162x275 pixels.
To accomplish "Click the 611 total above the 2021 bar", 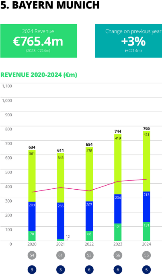I will 60,150.
